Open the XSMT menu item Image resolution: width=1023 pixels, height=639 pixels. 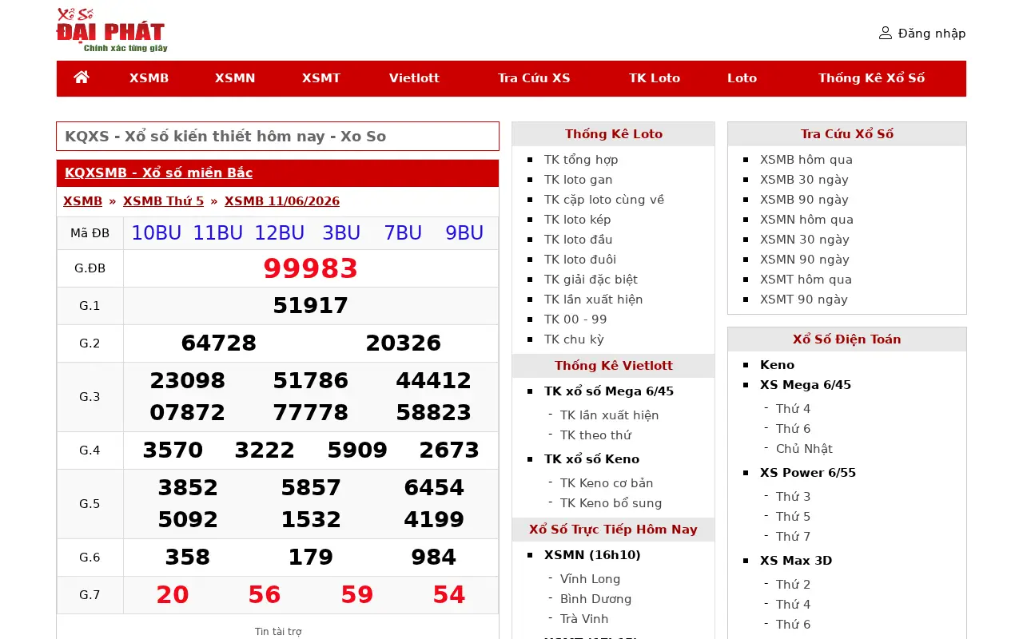coord(321,78)
